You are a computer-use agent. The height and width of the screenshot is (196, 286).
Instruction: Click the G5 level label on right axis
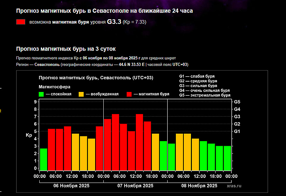point(237,102)
